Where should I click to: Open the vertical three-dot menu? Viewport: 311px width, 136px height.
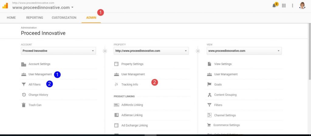292,5
